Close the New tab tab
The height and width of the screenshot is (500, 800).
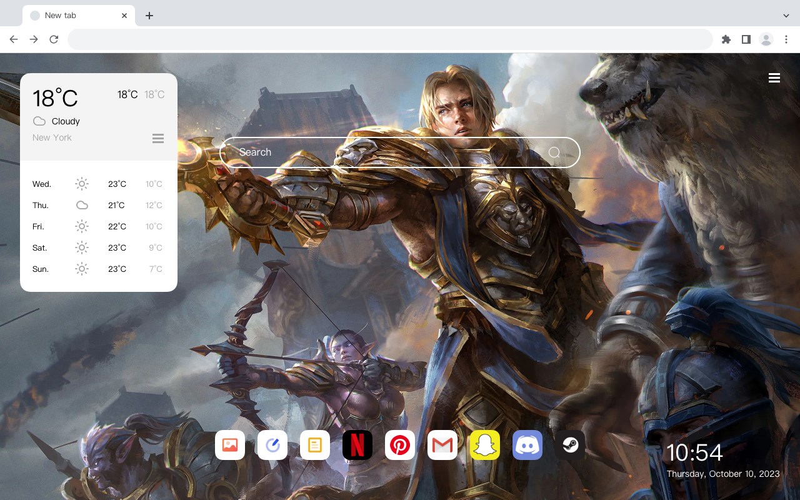125,16
